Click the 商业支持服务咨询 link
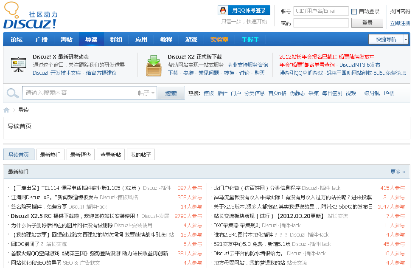The height and width of the screenshot is (268, 415). pos(247,65)
